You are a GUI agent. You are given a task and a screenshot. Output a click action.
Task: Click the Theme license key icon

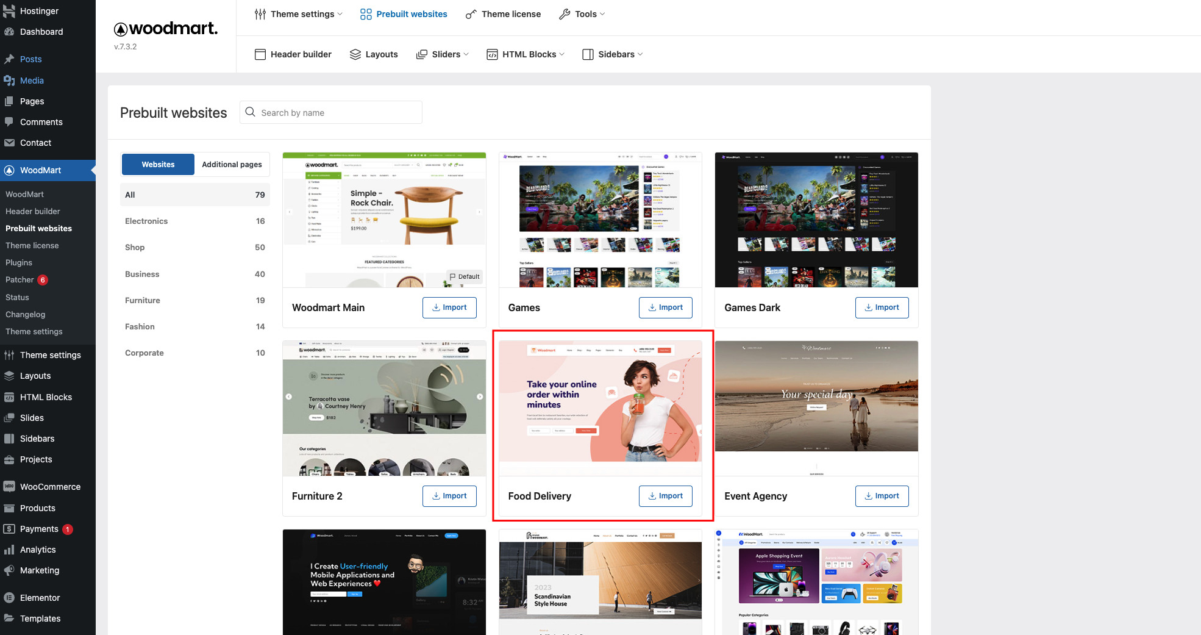471,14
